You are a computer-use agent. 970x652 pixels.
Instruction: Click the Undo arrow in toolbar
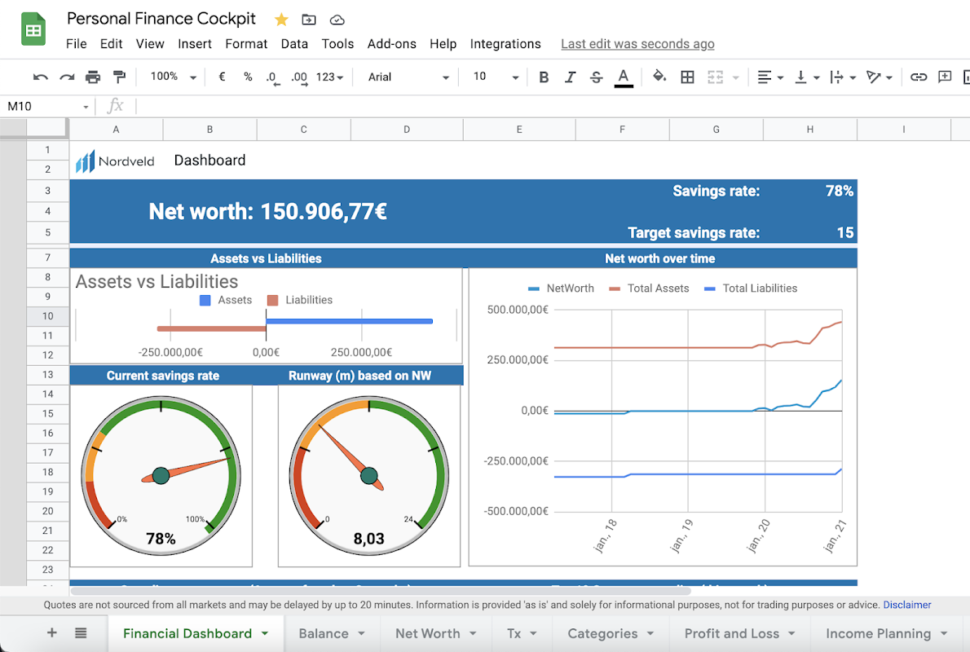pyautogui.click(x=40, y=77)
